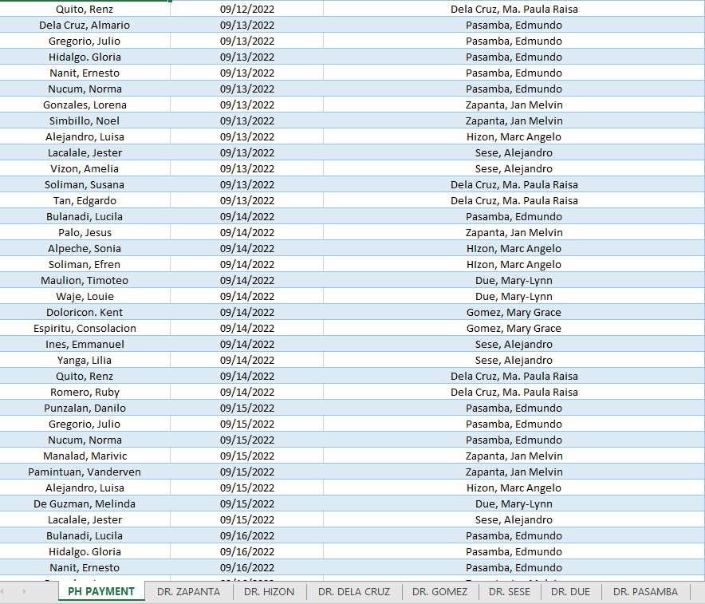The image size is (705, 604).
Task: Open the DR. DUE sheet tab
Action: tap(570, 592)
